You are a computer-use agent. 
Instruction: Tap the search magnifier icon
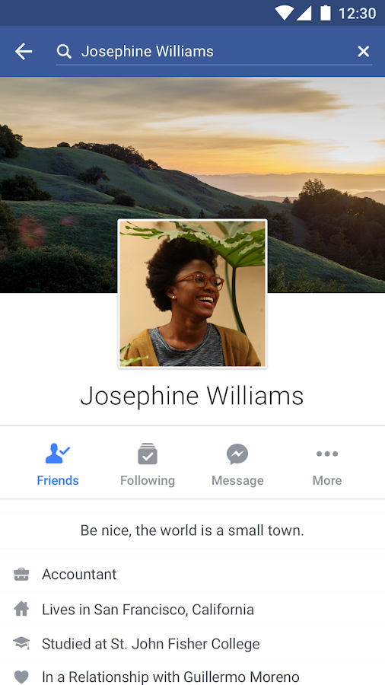64,52
